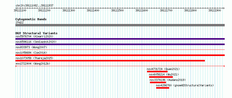Select the purple nsv5976704 variant bar
The image size is (232, 98).
[x=120, y=39]
